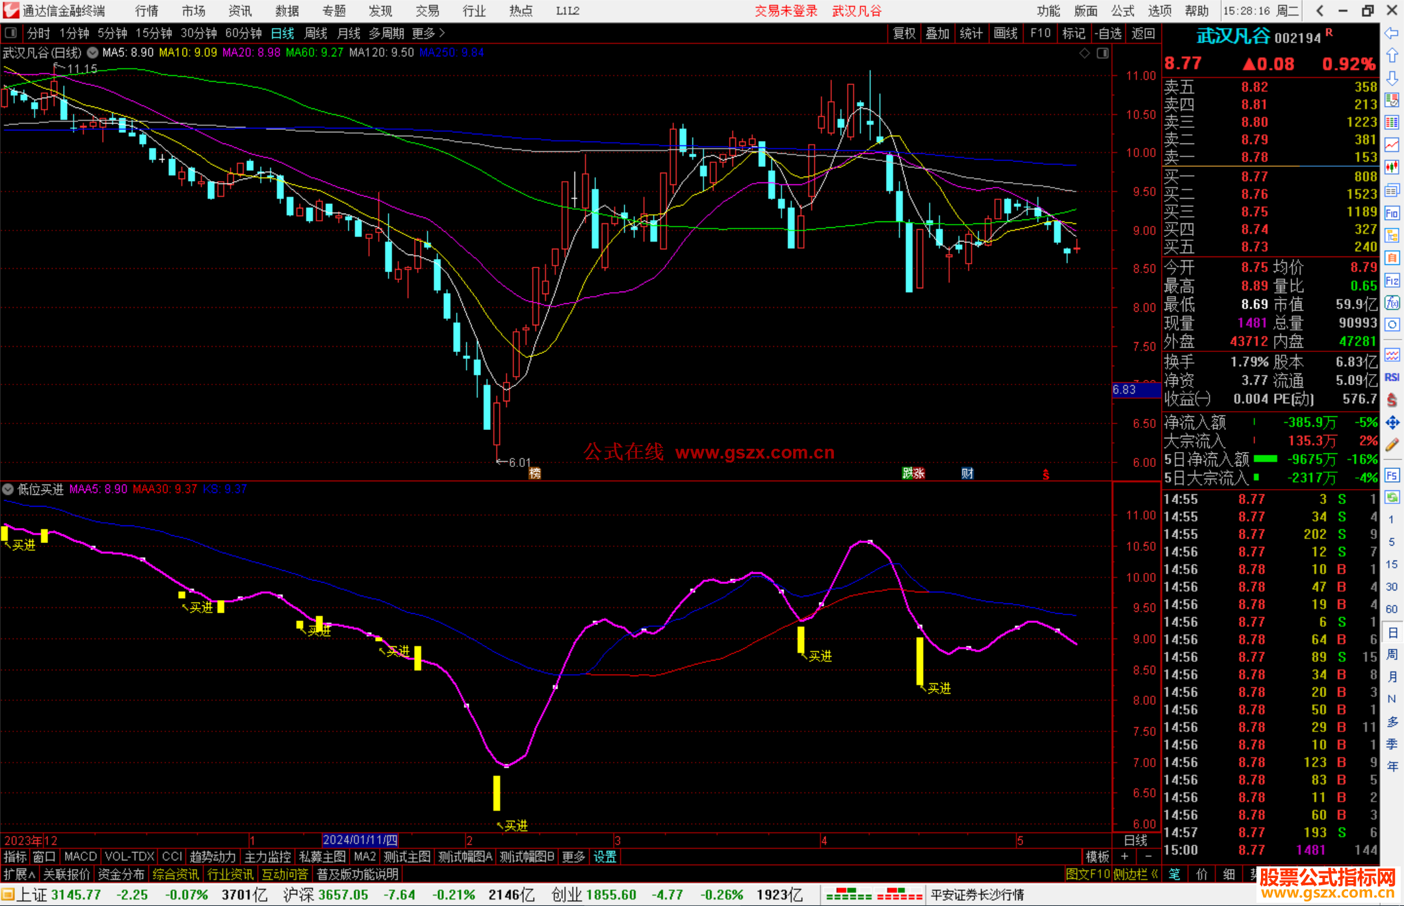Open the 行情 menu
The height and width of the screenshot is (906, 1404).
(146, 11)
